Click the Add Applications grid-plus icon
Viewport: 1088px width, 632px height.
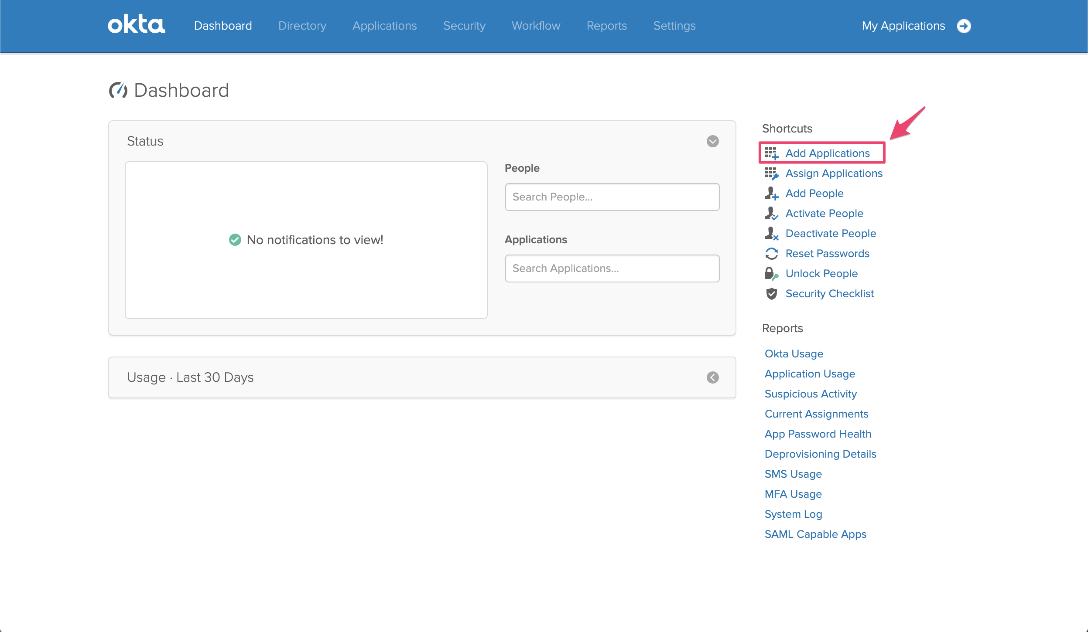pyautogui.click(x=771, y=153)
